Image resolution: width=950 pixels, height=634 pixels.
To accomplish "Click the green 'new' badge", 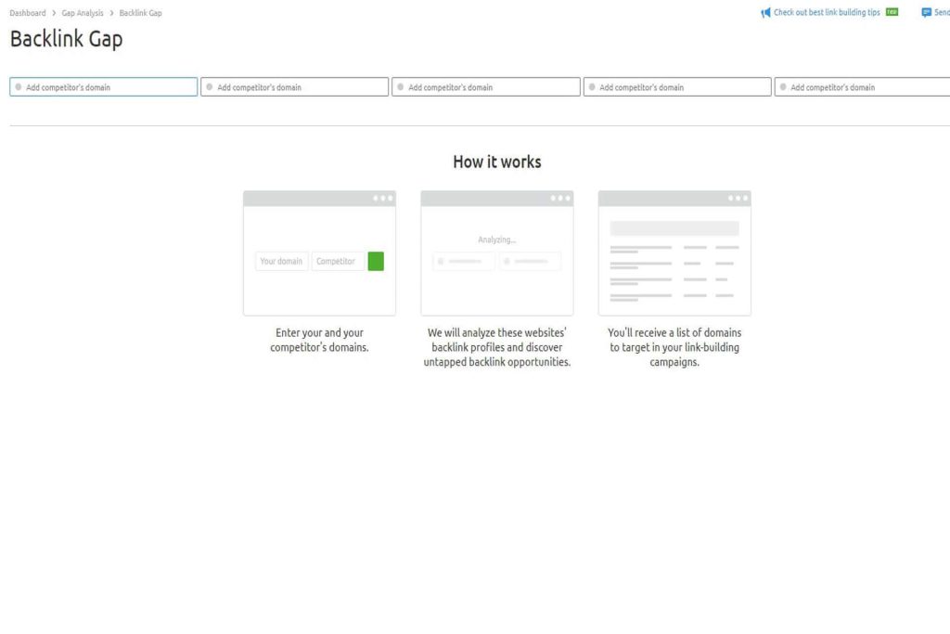I will coord(892,11).
